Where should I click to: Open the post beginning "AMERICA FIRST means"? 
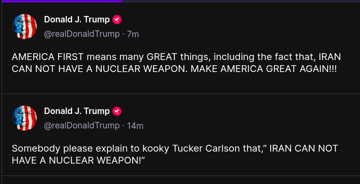click(176, 62)
